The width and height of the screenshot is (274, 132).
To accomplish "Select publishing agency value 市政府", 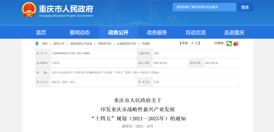I will [x=56, y=63].
